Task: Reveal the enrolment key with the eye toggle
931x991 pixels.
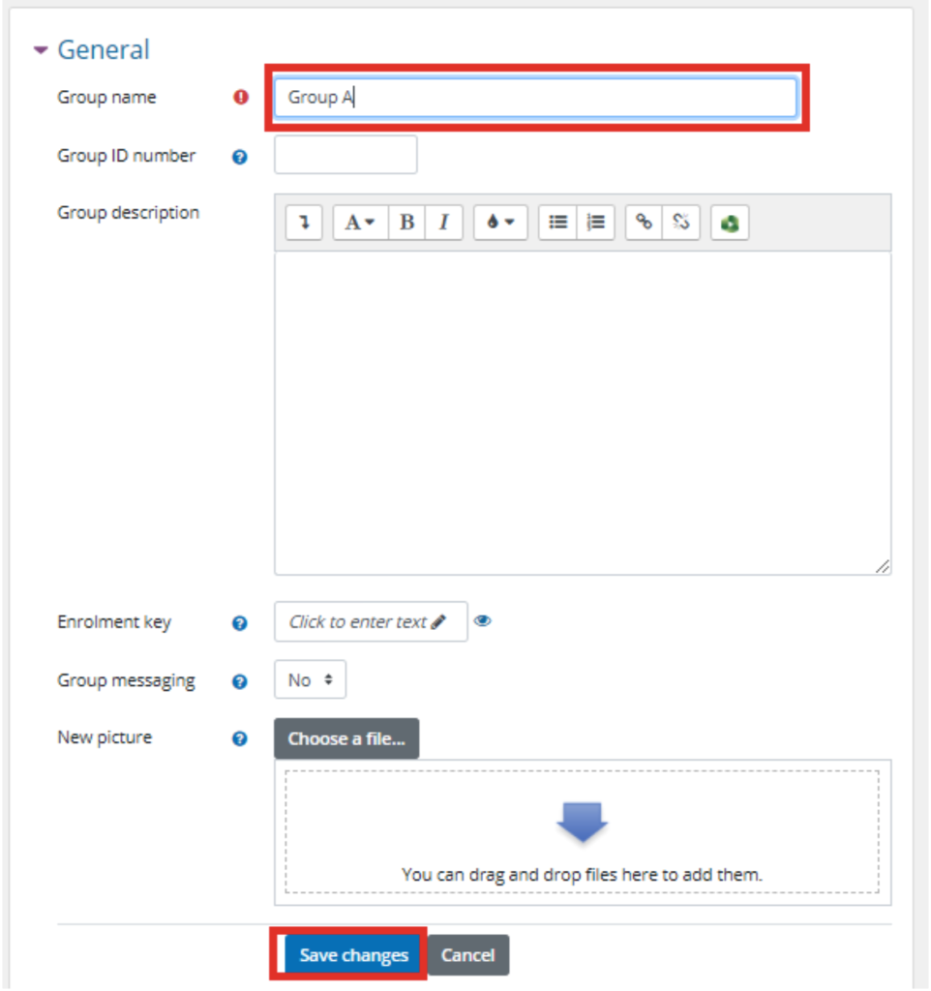Action: coord(484,621)
